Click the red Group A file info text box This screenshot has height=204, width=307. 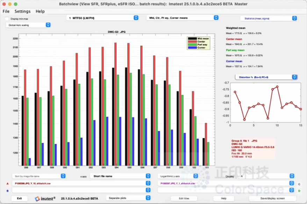pos(253,149)
